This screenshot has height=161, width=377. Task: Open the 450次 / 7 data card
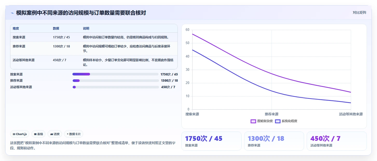pyautogui.click(x=337, y=141)
